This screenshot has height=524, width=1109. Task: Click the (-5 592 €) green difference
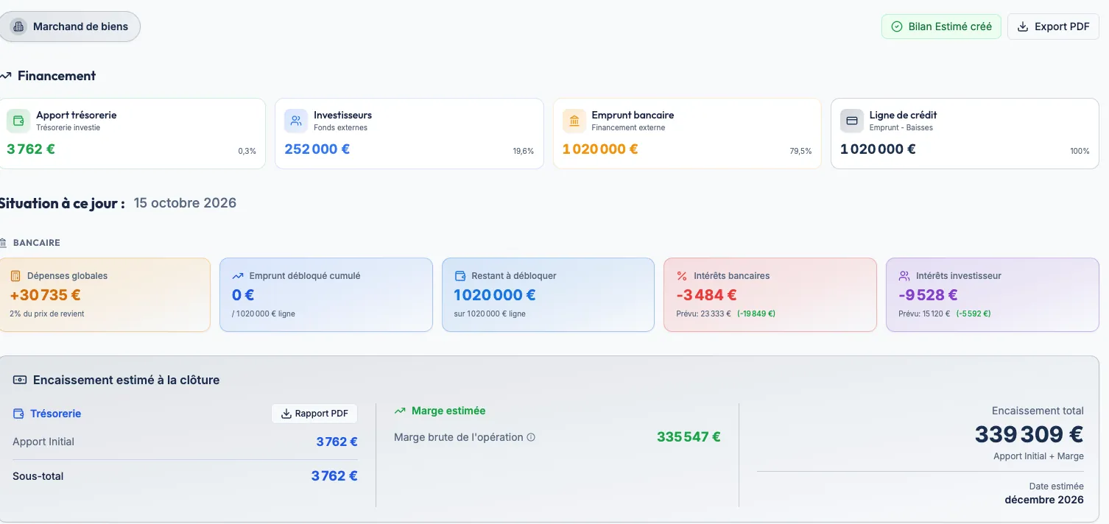click(974, 314)
